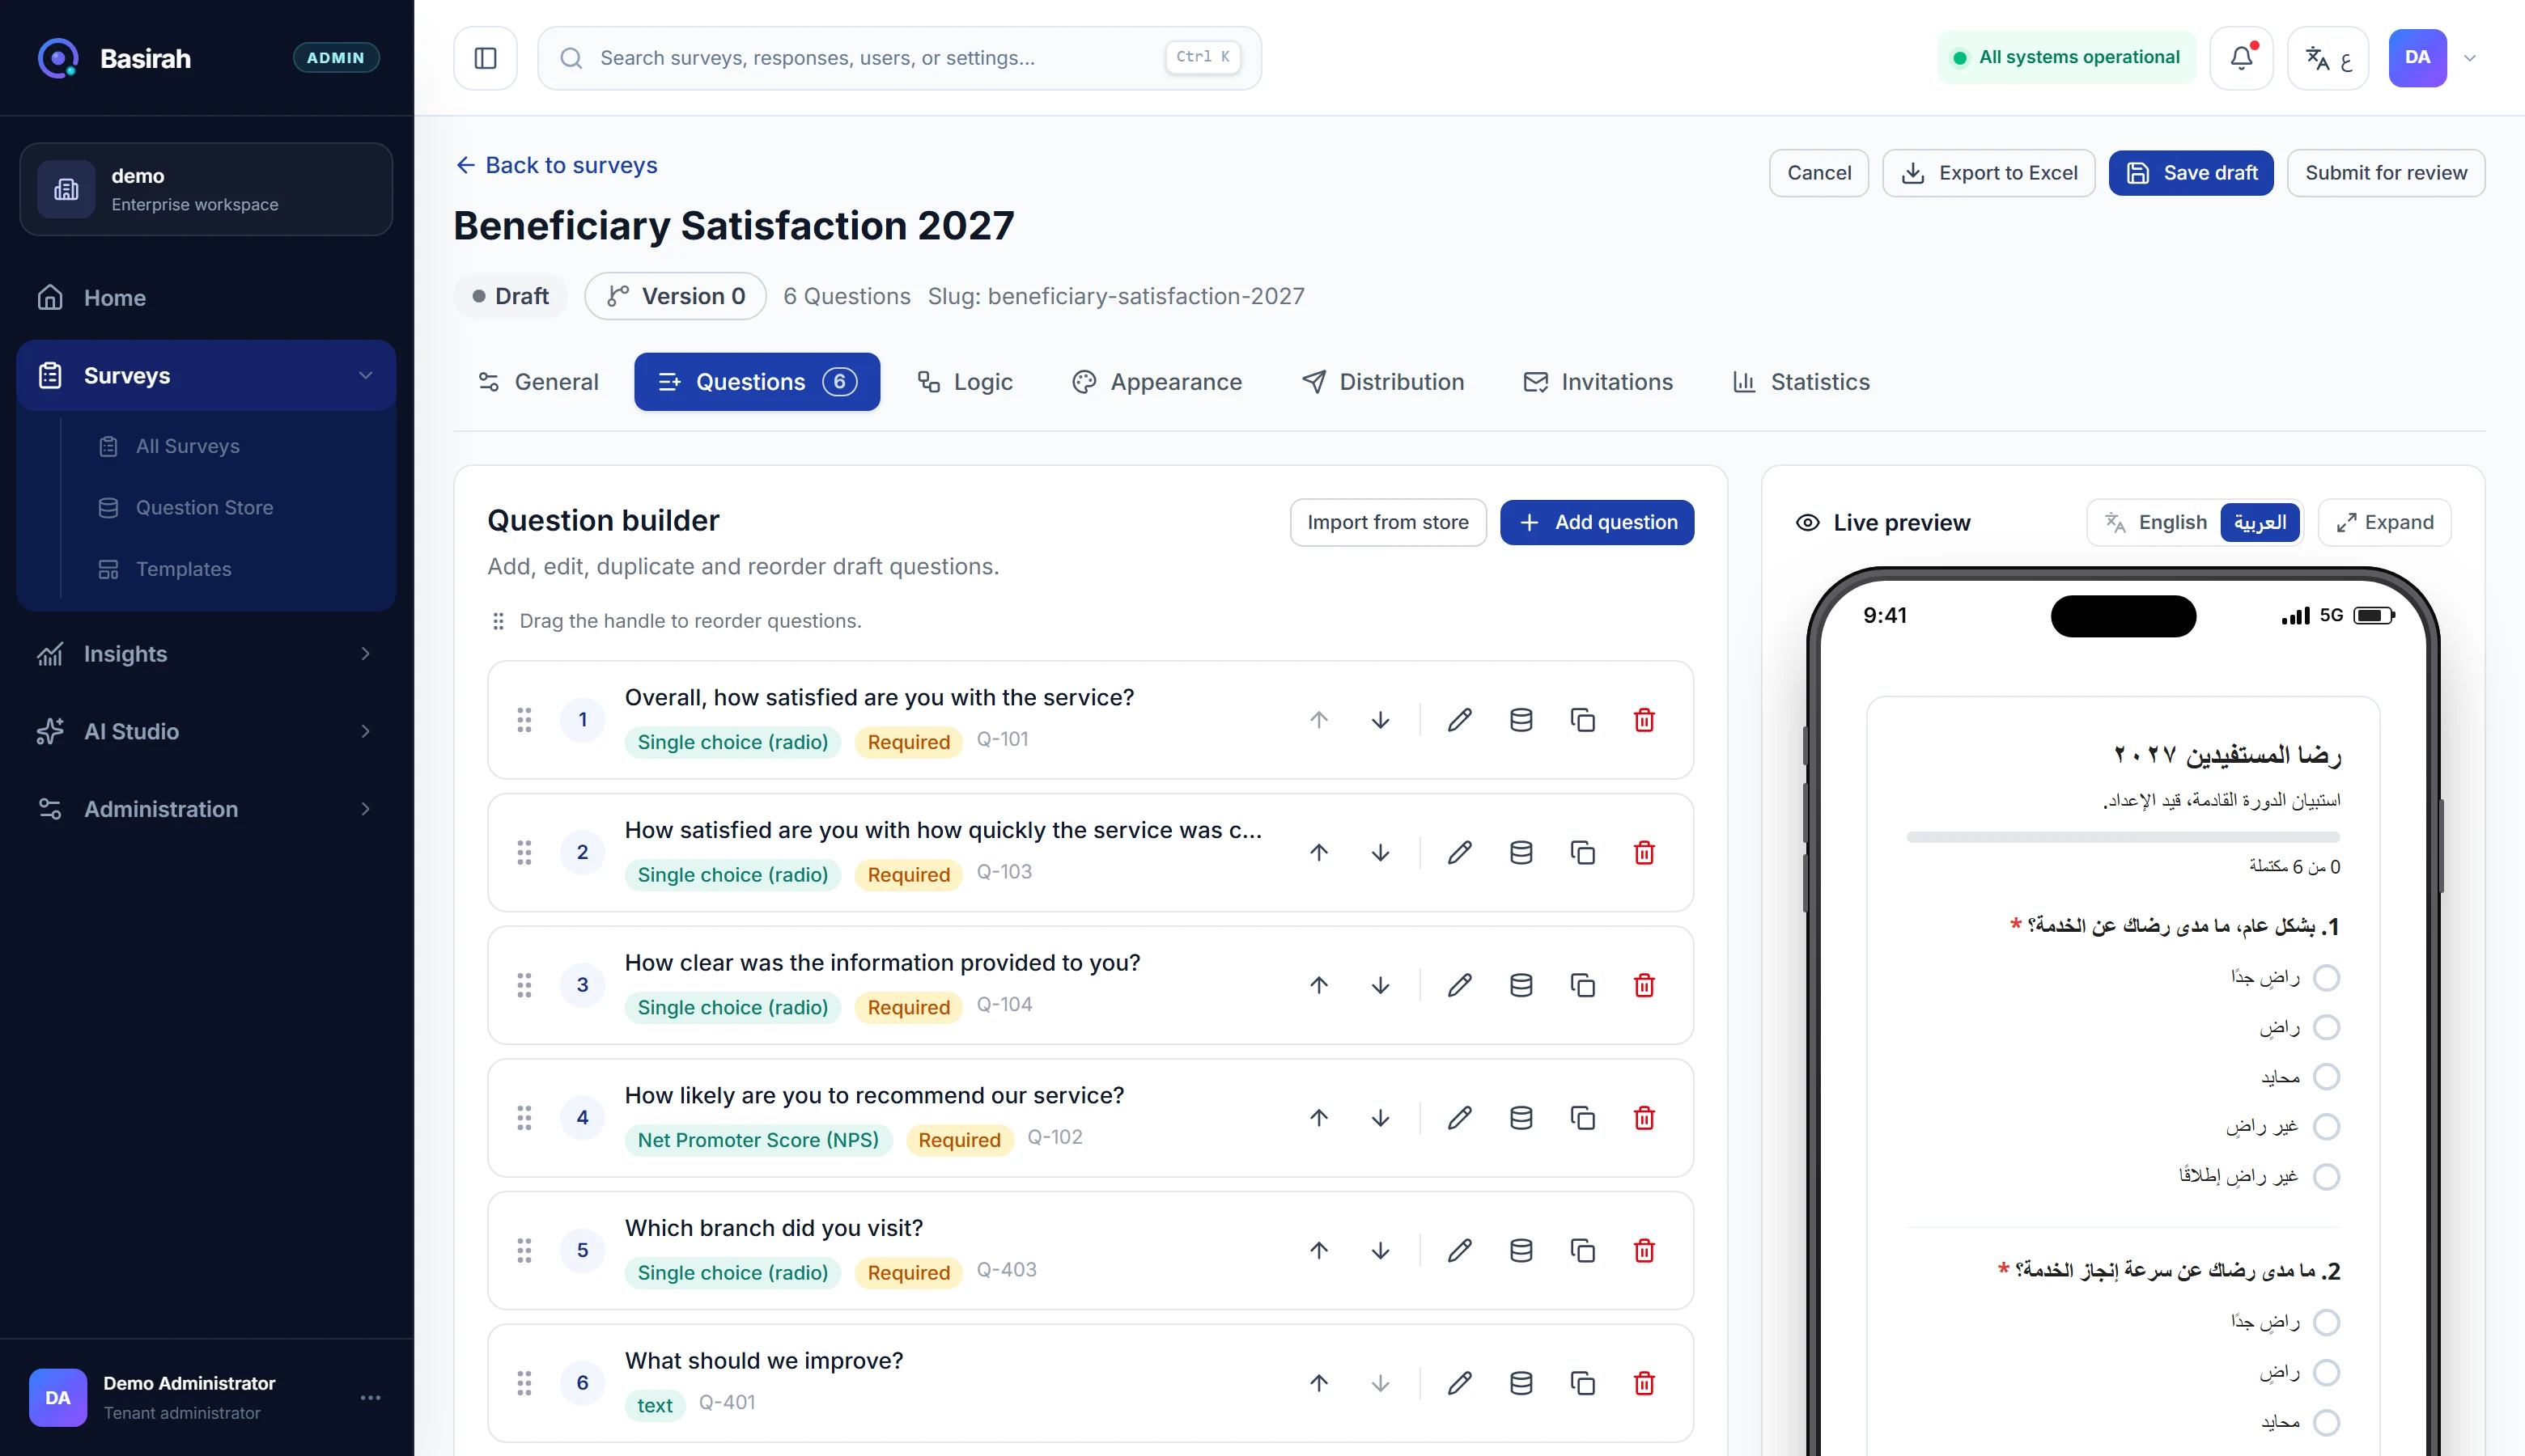2525x1456 pixels.
Task: Delete question 4 NPS question
Action: pyautogui.click(x=1644, y=1118)
